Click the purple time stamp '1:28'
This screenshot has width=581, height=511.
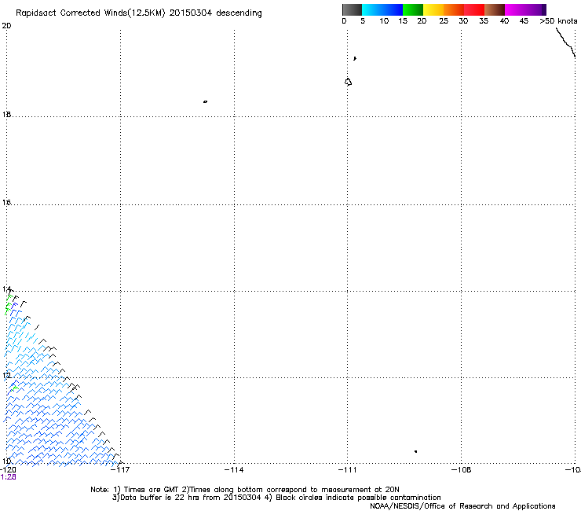8,477
